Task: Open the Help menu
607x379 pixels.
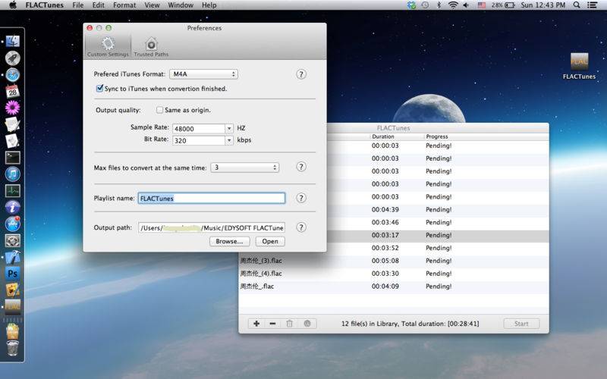Action: pyautogui.click(x=209, y=5)
